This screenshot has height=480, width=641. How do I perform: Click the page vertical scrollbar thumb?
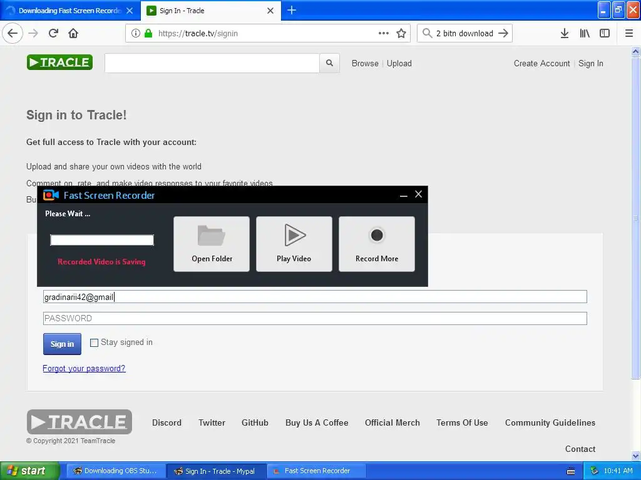635,218
